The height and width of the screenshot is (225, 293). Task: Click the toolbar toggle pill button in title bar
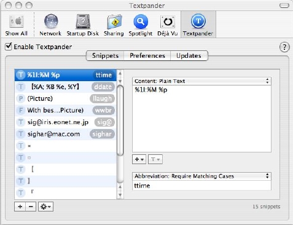pos(284,6)
